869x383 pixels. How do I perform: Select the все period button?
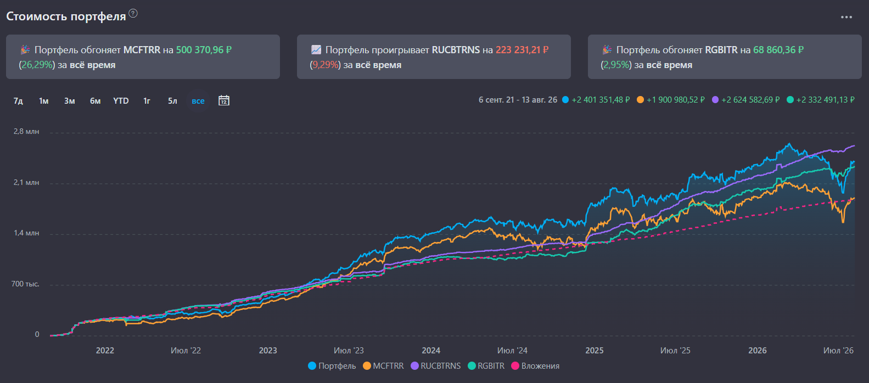[x=198, y=101]
